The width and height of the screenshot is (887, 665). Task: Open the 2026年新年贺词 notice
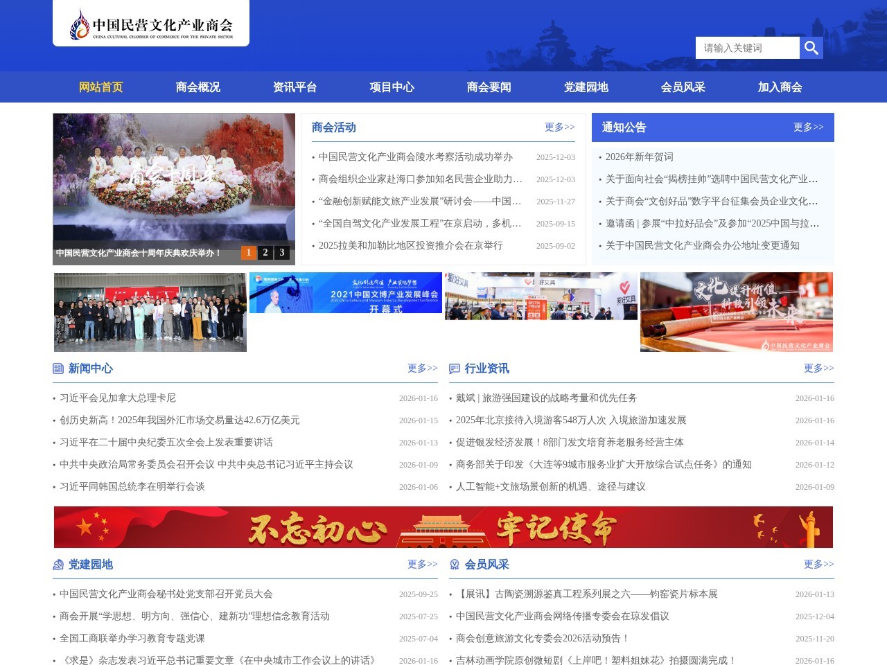pos(639,157)
